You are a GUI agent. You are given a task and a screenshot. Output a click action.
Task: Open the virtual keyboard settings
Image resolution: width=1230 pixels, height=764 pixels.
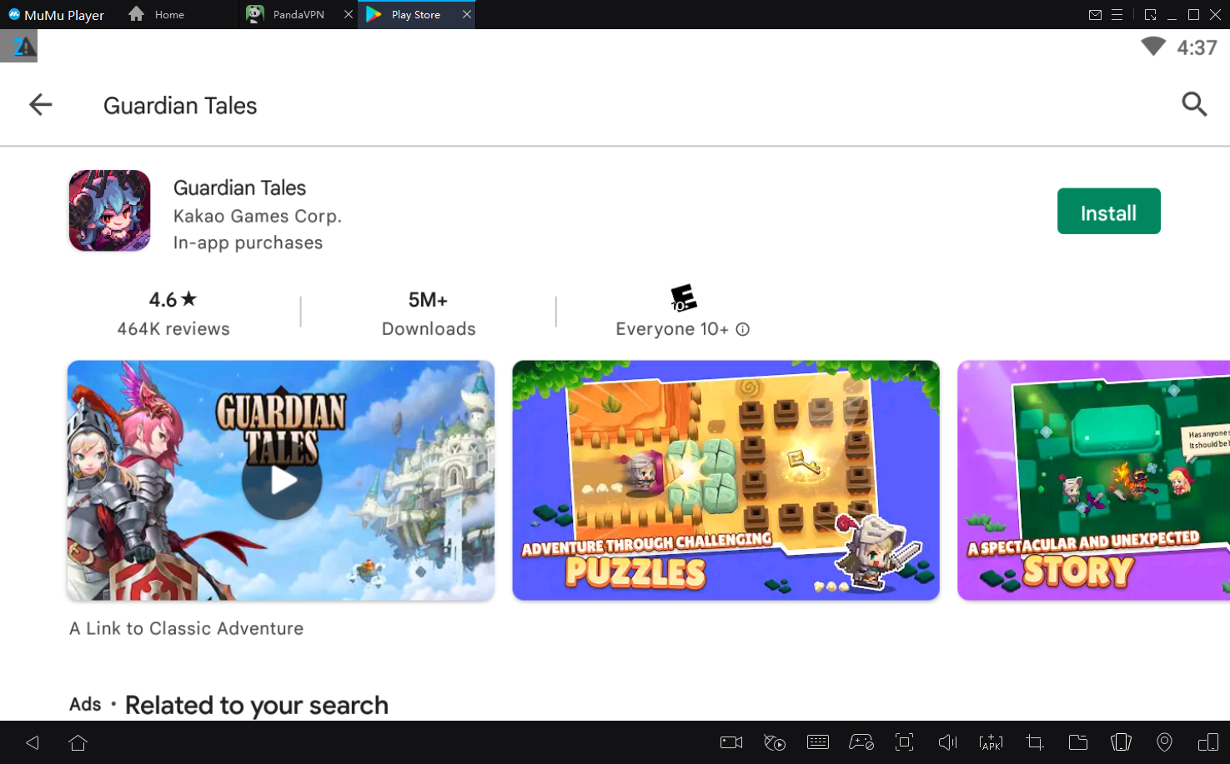pyautogui.click(x=818, y=742)
